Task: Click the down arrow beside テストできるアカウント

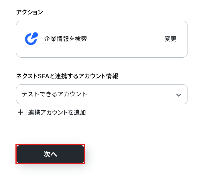Action: (x=179, y=95)
